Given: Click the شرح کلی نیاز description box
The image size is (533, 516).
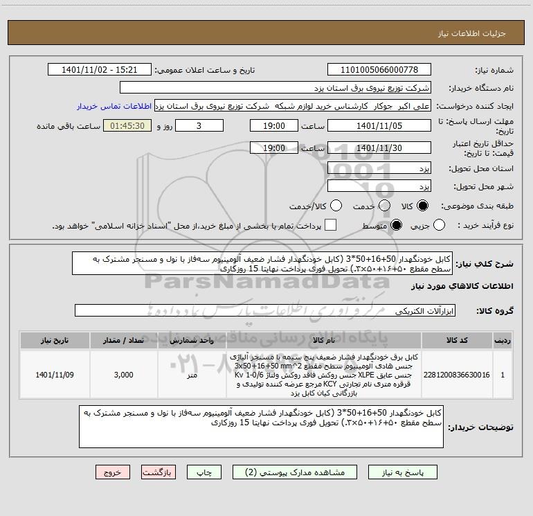Looking at the screenshot, I should (262, 264).
